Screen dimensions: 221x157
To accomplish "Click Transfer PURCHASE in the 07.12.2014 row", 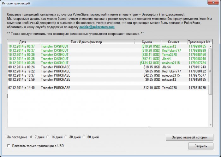I will [56, 88].
